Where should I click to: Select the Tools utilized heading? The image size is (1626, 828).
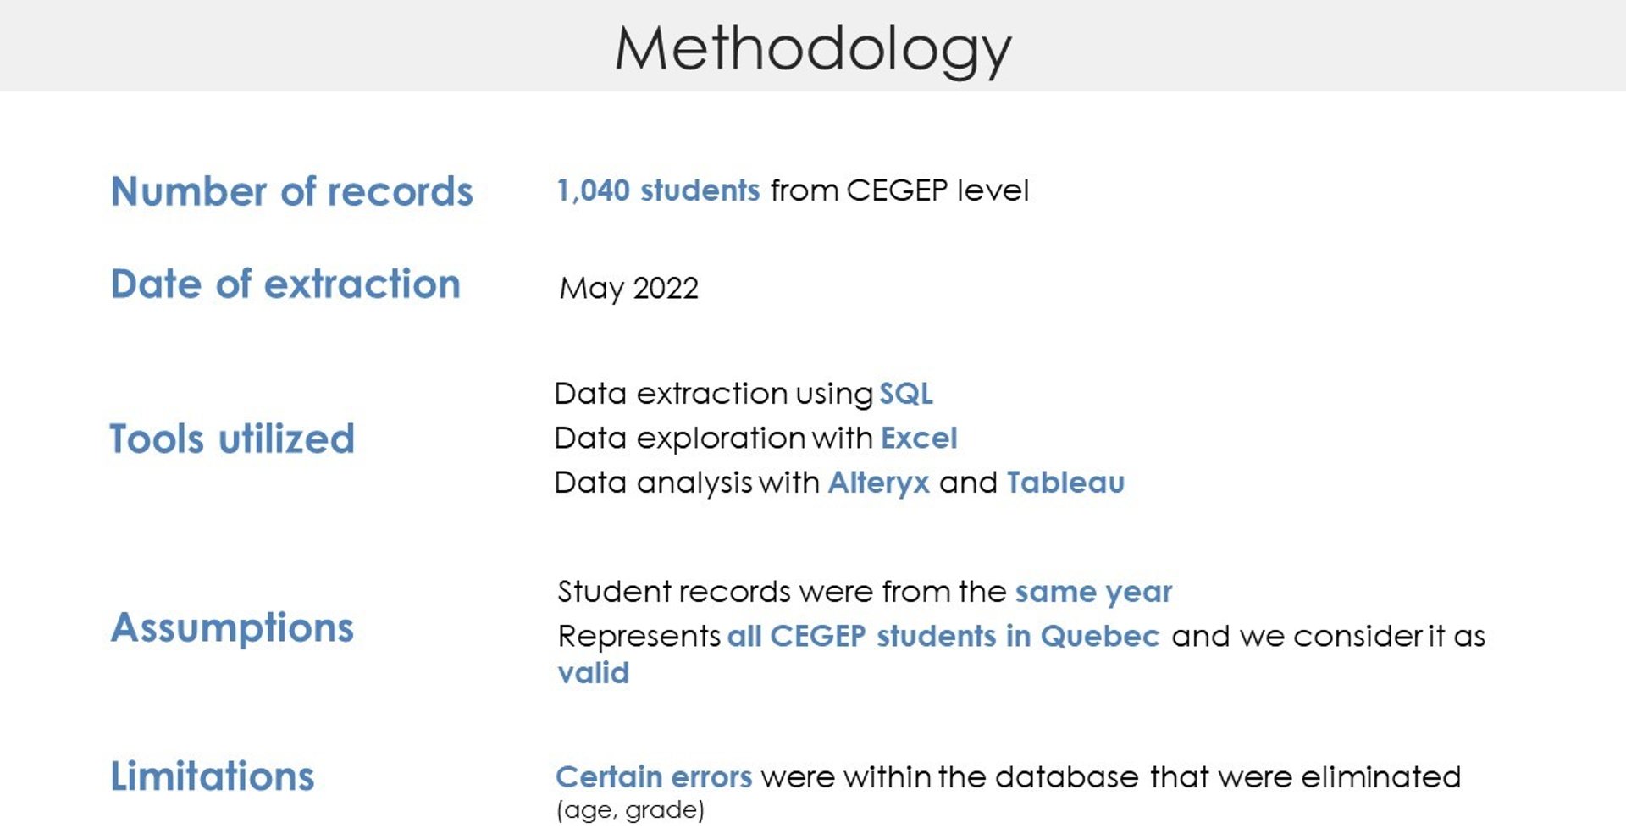tap(232, 439)
